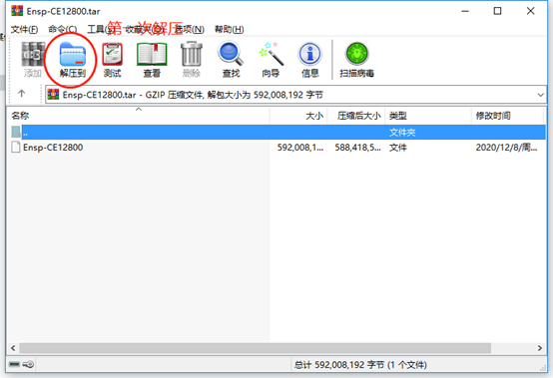Click the horizontal scrollbar thumb
553x378 pixels.
[256, 348]
